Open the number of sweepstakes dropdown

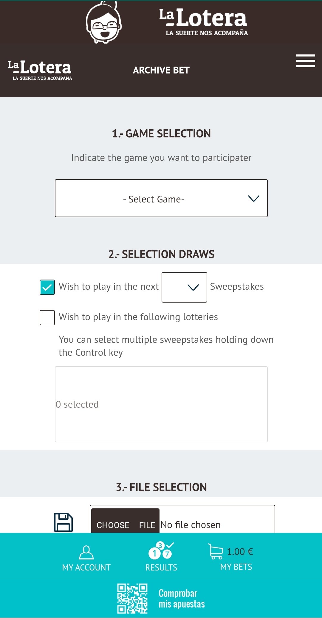(x=184, y=287)
